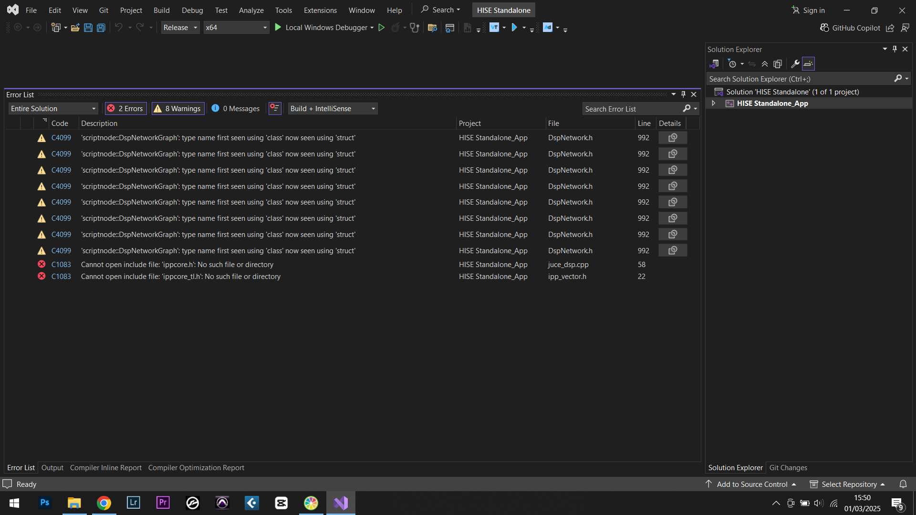Open the Entire Solution scope dropdown
The height and width of the screenshot is (515, 916).
[53, 109]
